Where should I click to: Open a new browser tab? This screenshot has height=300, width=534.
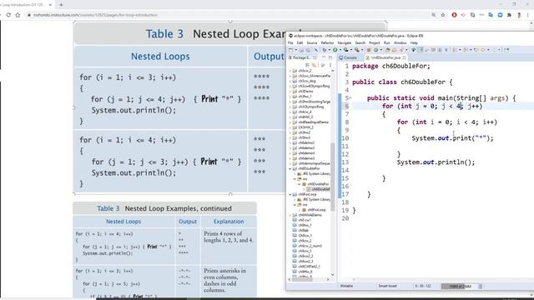click(61, 5)
